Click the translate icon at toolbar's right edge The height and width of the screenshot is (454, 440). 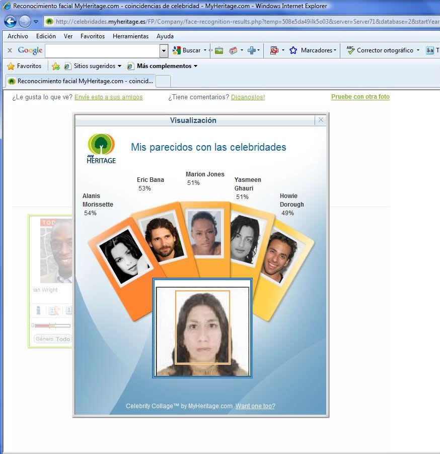430,50
